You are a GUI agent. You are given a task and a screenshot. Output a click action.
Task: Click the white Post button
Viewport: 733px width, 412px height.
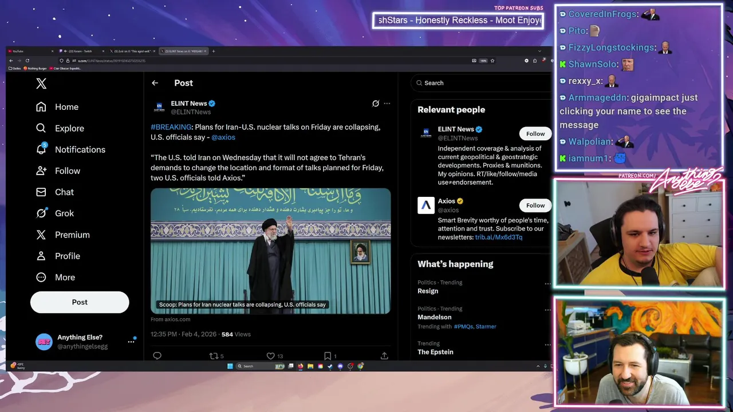(80, 302)
